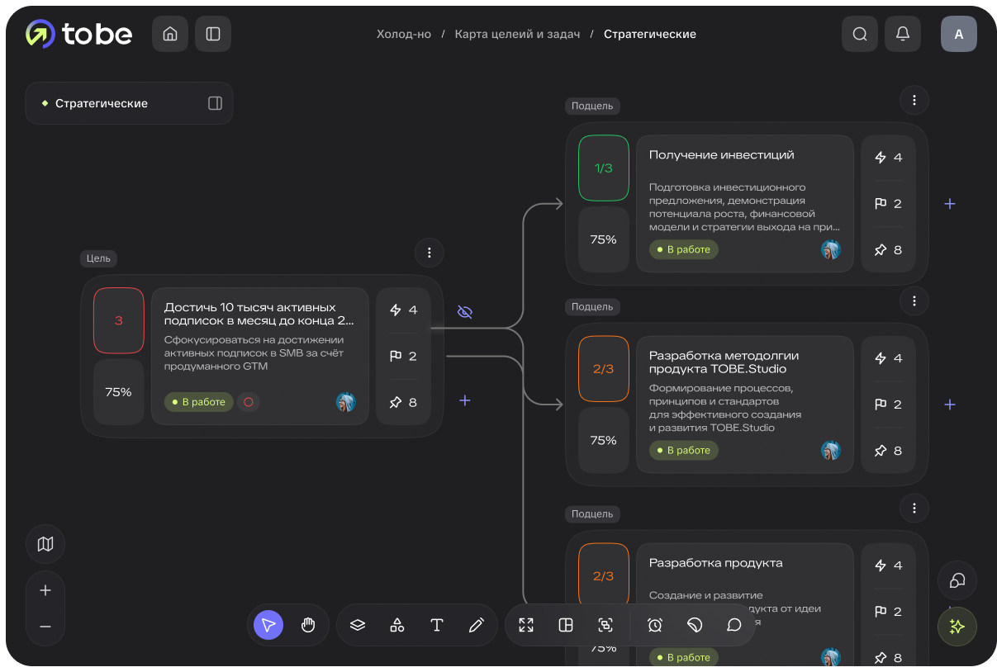Open the AI sparkle assistant button
Viewport: 997px width, 672px height.
click(957, 627)
